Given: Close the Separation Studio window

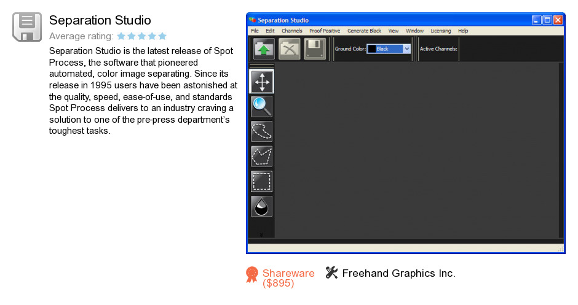Looking at the screenshot, I should [558, 20].
